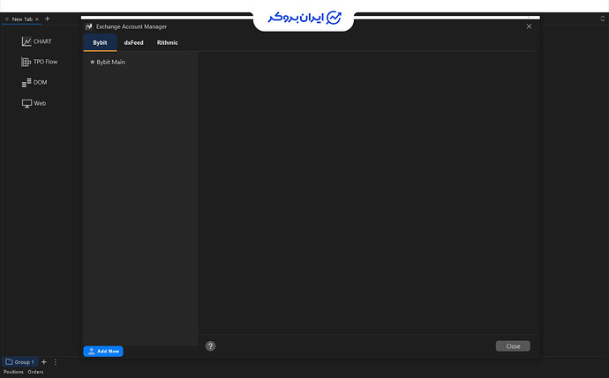Viewport: 609px width, 378px height.
Task: Switch to the Bybit tab
Action: point(100,42)
